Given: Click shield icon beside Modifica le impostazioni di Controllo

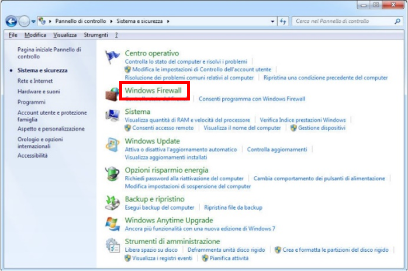Looking at the screenshot, I should click(127, 70).
